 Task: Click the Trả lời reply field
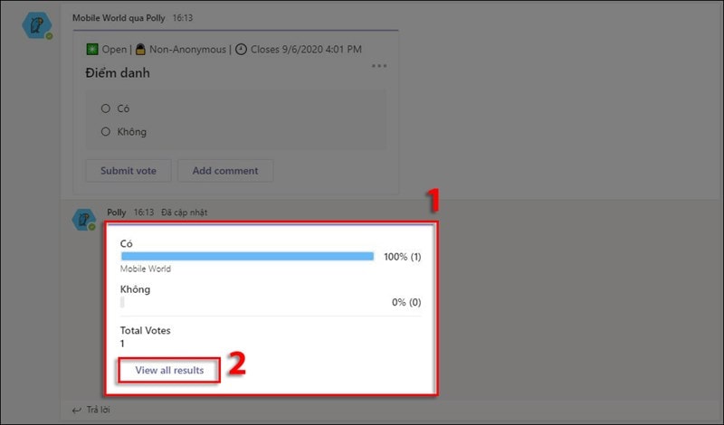100,411
